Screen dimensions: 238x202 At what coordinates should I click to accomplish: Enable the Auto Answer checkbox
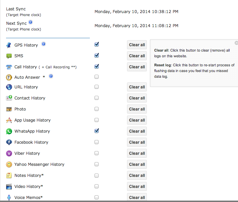click(x=97, y=77)
